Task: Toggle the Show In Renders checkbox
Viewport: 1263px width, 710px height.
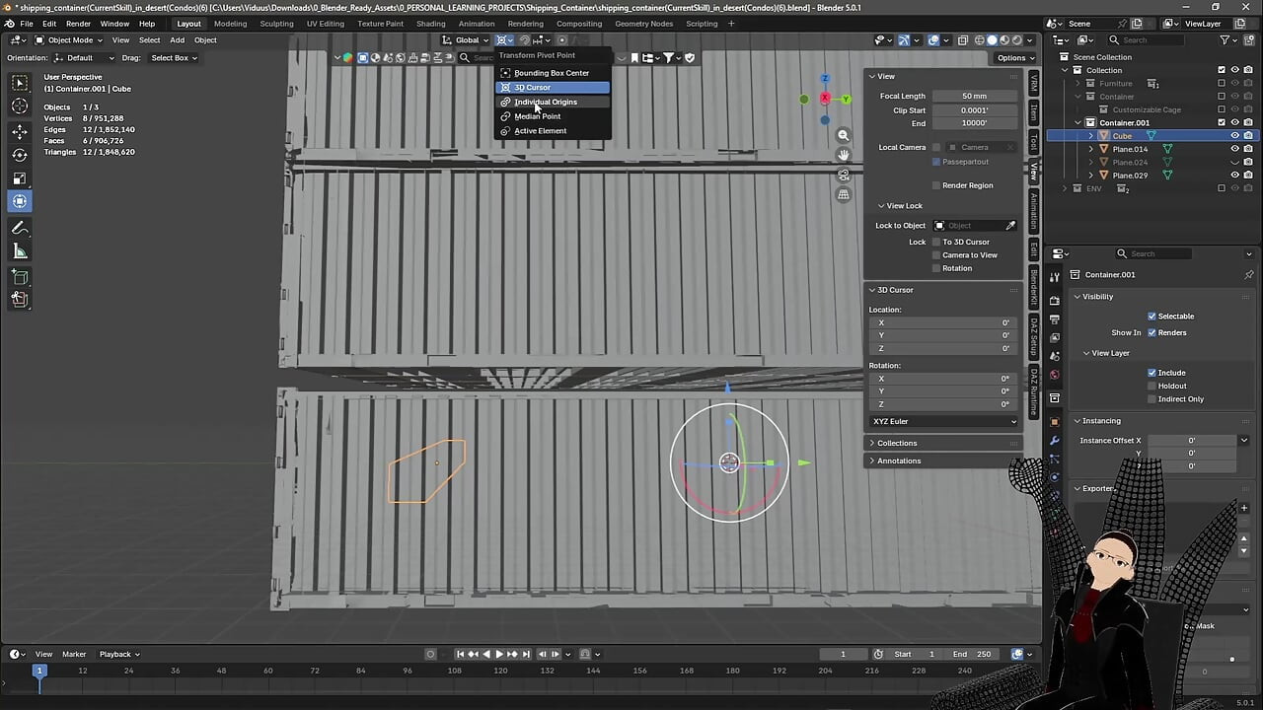Action: 1152,332
